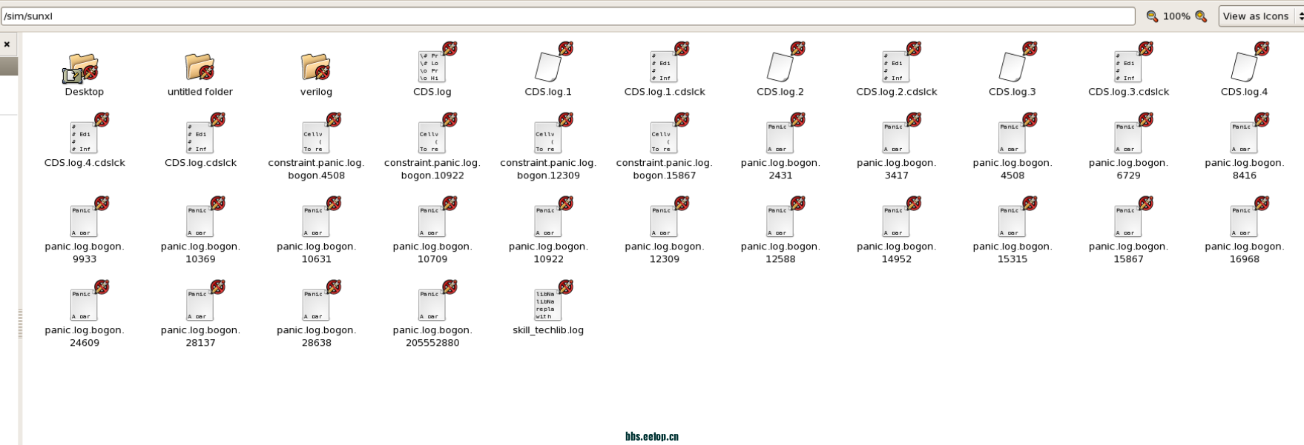The width and height of the screenshot is (1304, 445).
Task: Select the CDS.log.1.cdslck file
Action: point(664,67)
